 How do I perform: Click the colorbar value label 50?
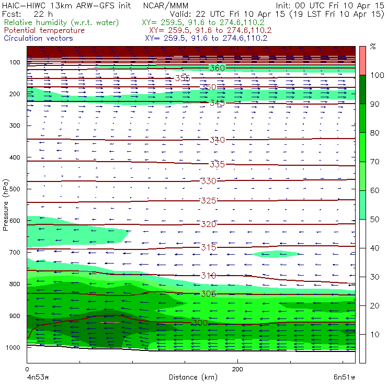[x=374, y=220]
